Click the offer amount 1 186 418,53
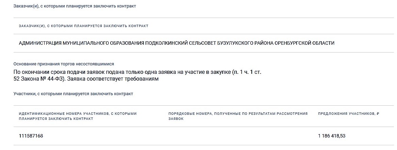 click(332, 136)
